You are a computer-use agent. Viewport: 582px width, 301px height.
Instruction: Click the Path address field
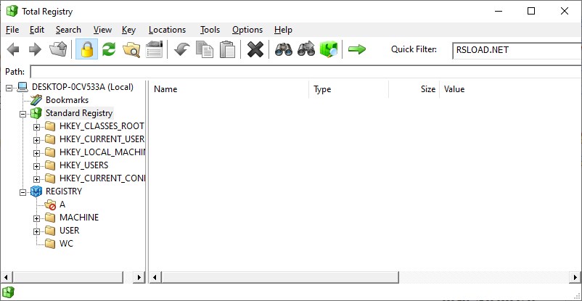[x=306, y=71]
